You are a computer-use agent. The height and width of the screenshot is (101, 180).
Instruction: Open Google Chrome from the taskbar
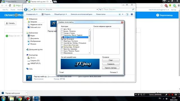coord(20,98)
